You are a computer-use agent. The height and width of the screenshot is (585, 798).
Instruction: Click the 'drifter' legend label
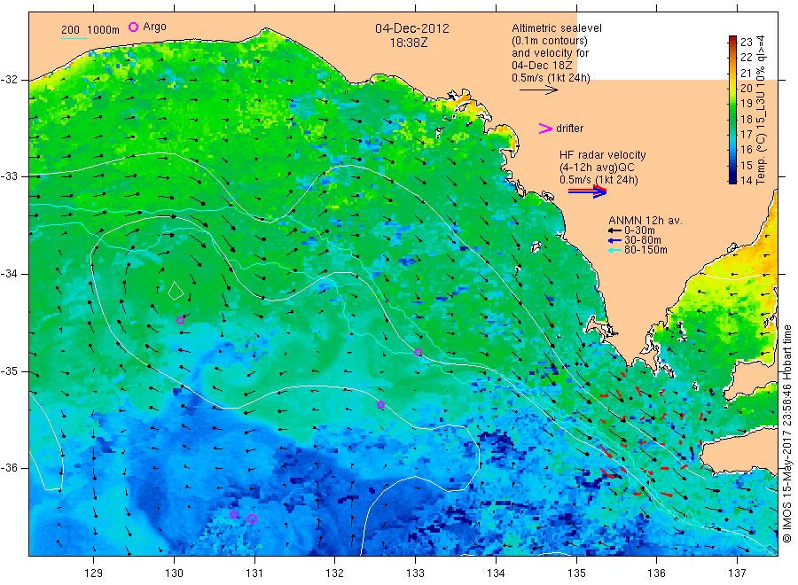click(569, 129)
